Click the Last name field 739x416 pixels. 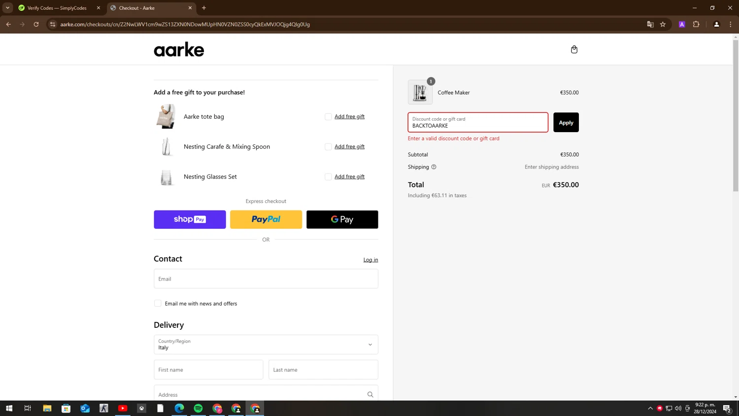pyautogui.click(x=323, y=370)
